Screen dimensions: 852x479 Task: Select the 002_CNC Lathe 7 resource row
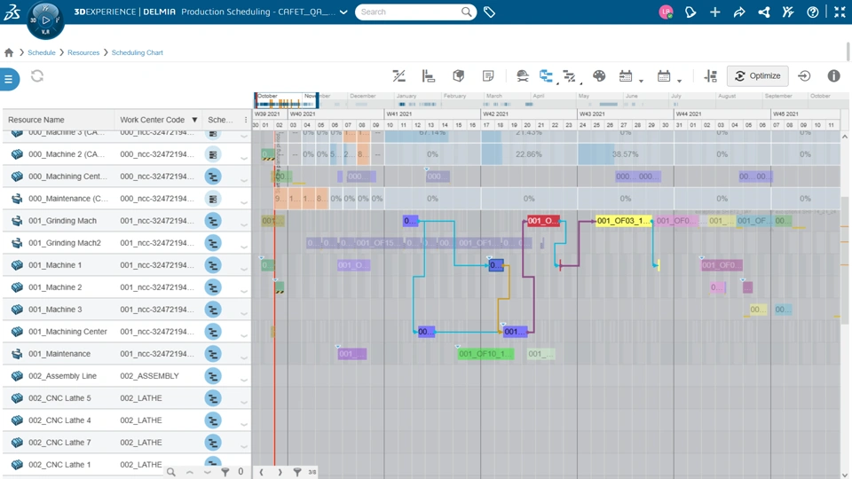tap(127, 443)
